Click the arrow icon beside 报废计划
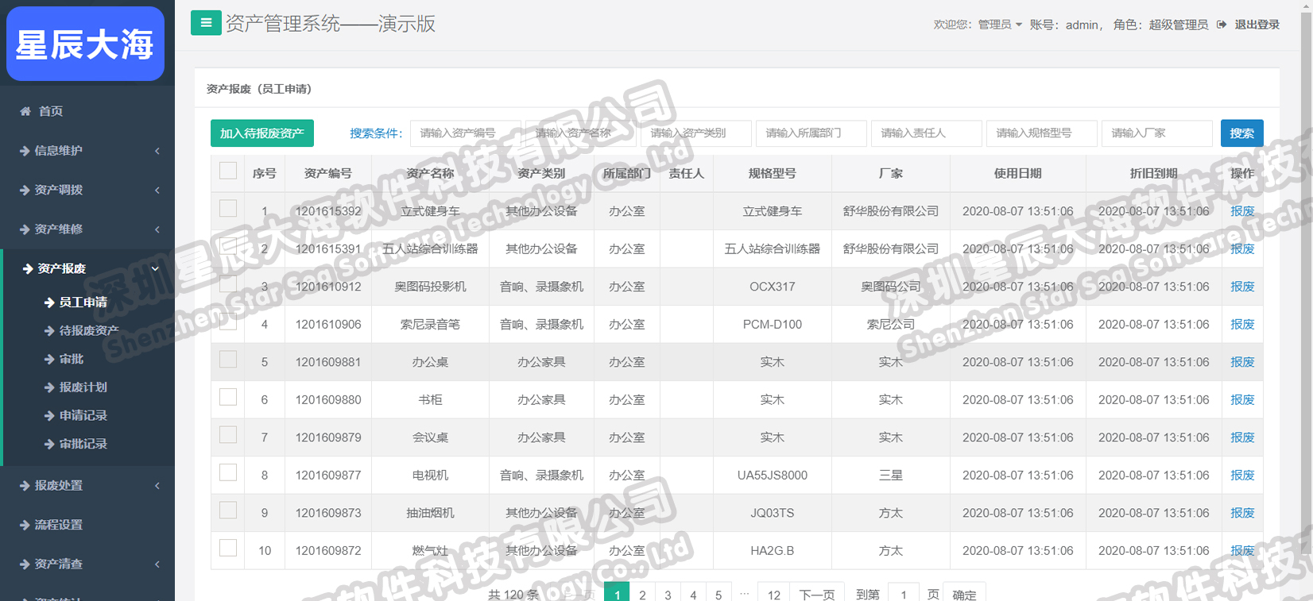This screenshot has width=1313, height=601. 49,387
